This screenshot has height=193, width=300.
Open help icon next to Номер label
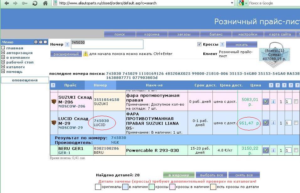pos(67,44)
